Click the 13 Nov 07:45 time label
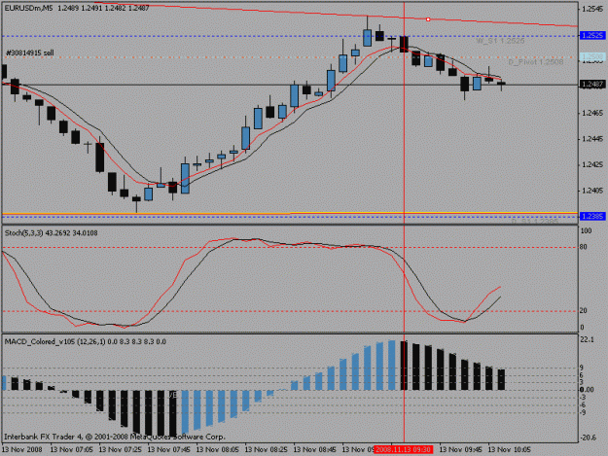Screen dimensions: 608x456 coord(169,449)
